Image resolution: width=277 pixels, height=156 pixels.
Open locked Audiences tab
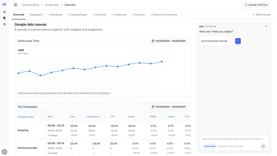coord(119,15)
